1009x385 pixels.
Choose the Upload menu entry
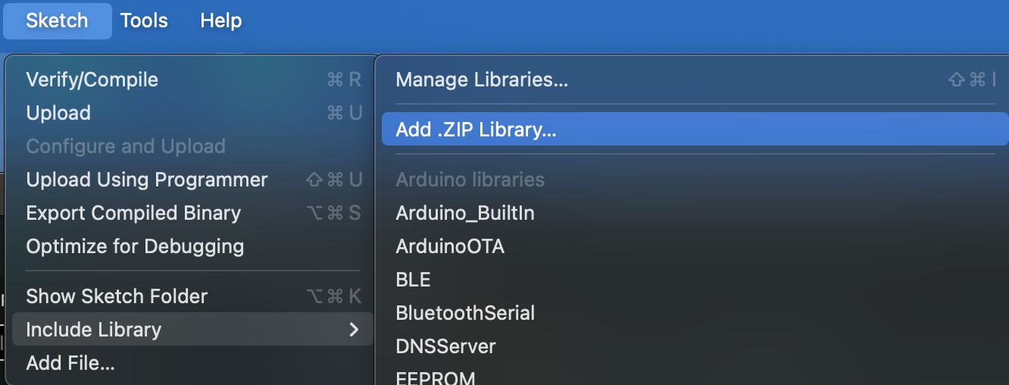coord(58,113)
